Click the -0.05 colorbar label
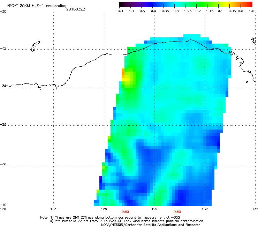This screenshot has width=258, height=227. coord(231,11)
